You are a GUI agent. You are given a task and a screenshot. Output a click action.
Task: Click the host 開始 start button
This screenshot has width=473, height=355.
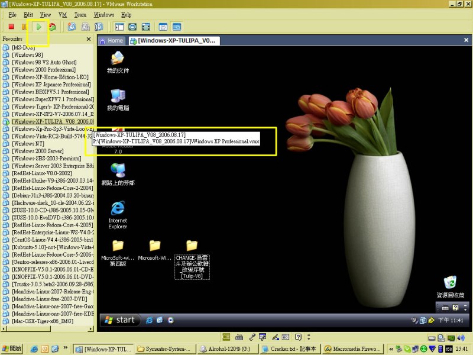coord(11,348)
